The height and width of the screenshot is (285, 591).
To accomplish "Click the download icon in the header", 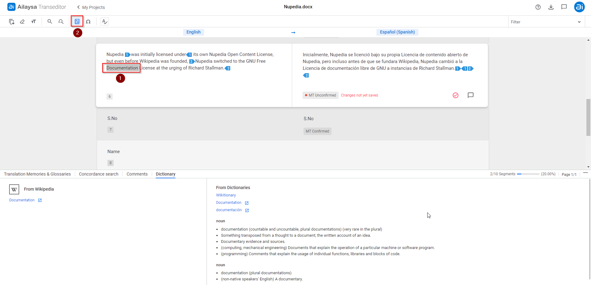I will [x=551, y=7].
